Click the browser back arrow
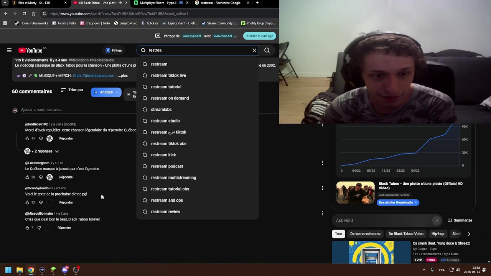491x276 pixels. (x=6, y=13)
